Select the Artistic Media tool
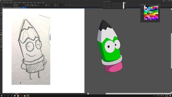The height and width of the screenshot is (97, 172). [1, 20]
